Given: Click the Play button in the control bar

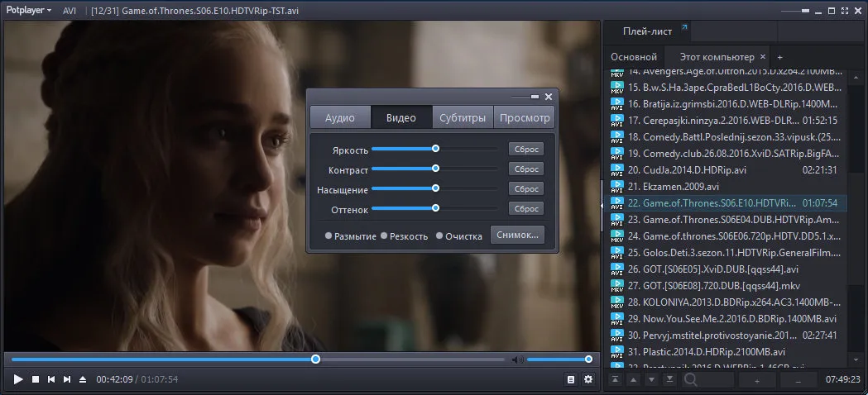Looking at the screenshot, I should pos(18,379).
